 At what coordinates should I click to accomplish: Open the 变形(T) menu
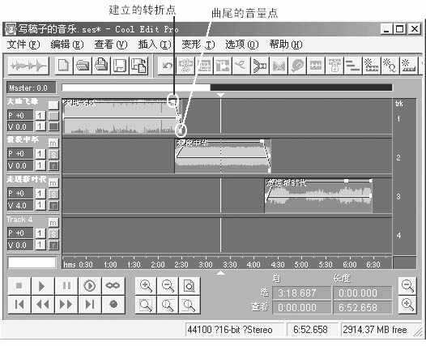click(x=198, y=45)
